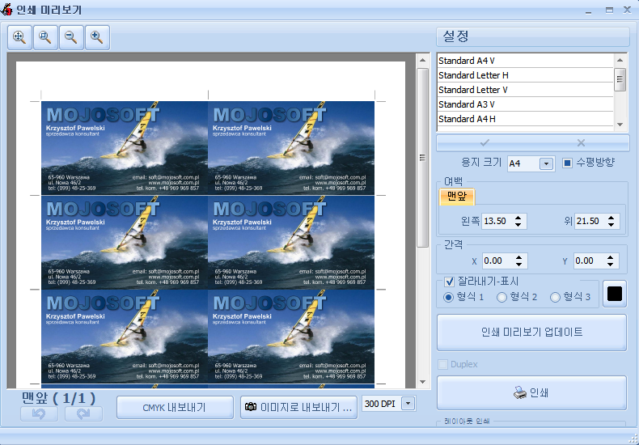Select the 형식 1 radio button
Screen dimensions: 639x445
(448, 297)
